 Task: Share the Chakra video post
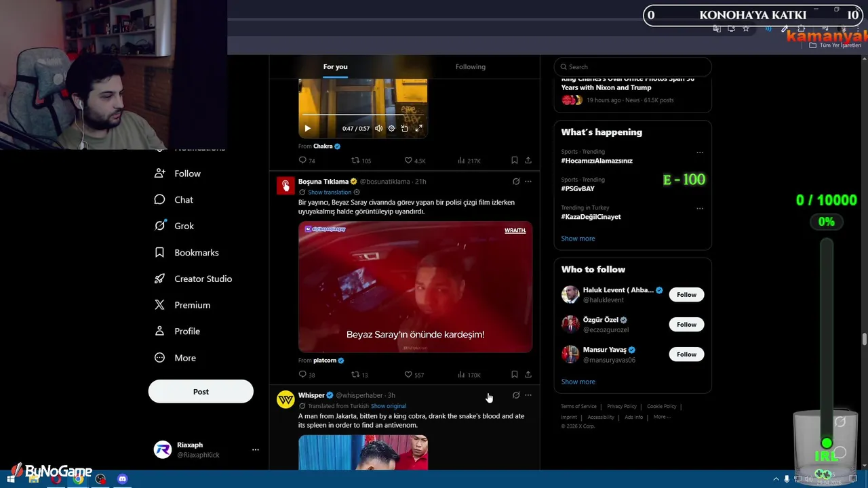pos(528,161)
